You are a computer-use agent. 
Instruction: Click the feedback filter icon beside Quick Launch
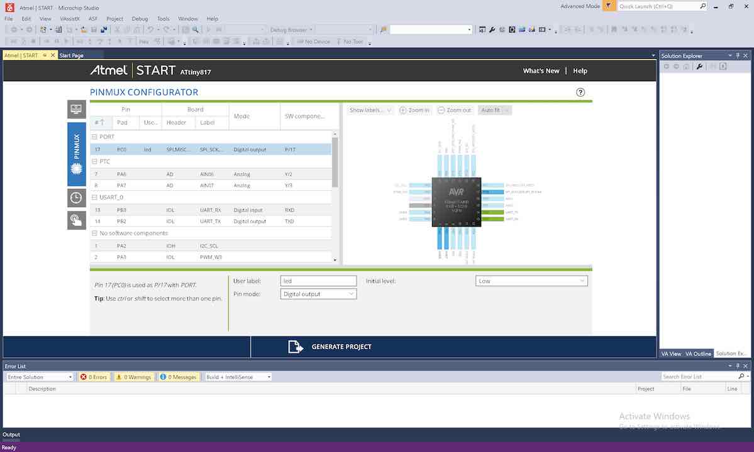point(609,6)
